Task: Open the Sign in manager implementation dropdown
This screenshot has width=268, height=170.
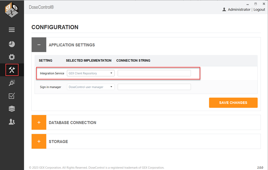Action: pyautogui.click(x=91, y=87)
